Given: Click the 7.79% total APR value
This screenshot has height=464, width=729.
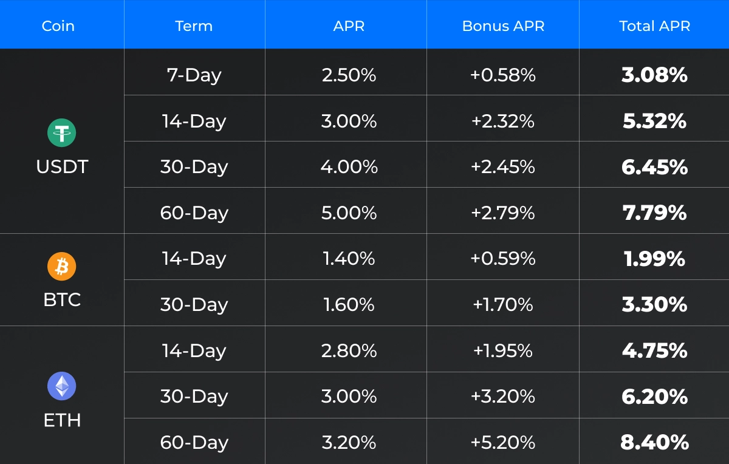Looking at the screenshot, I should [x=654, y=213].
